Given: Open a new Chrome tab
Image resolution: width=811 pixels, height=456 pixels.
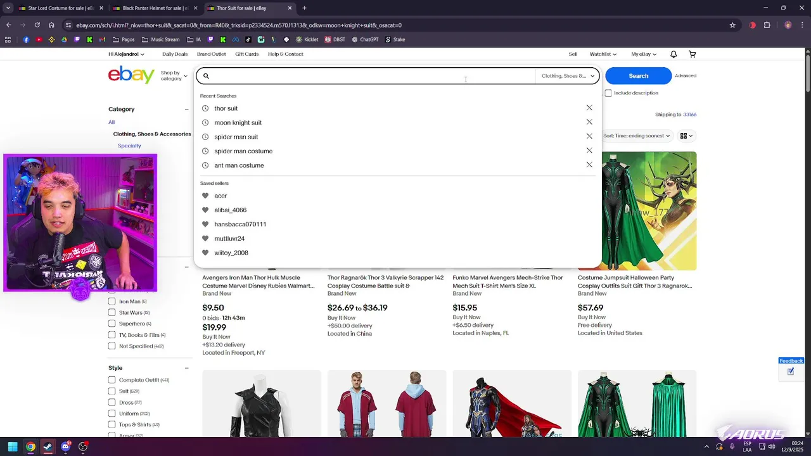Looking at the screenshot, I should [304, 8].
